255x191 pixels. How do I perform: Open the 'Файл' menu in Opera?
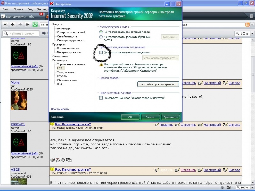coord(6,10)
